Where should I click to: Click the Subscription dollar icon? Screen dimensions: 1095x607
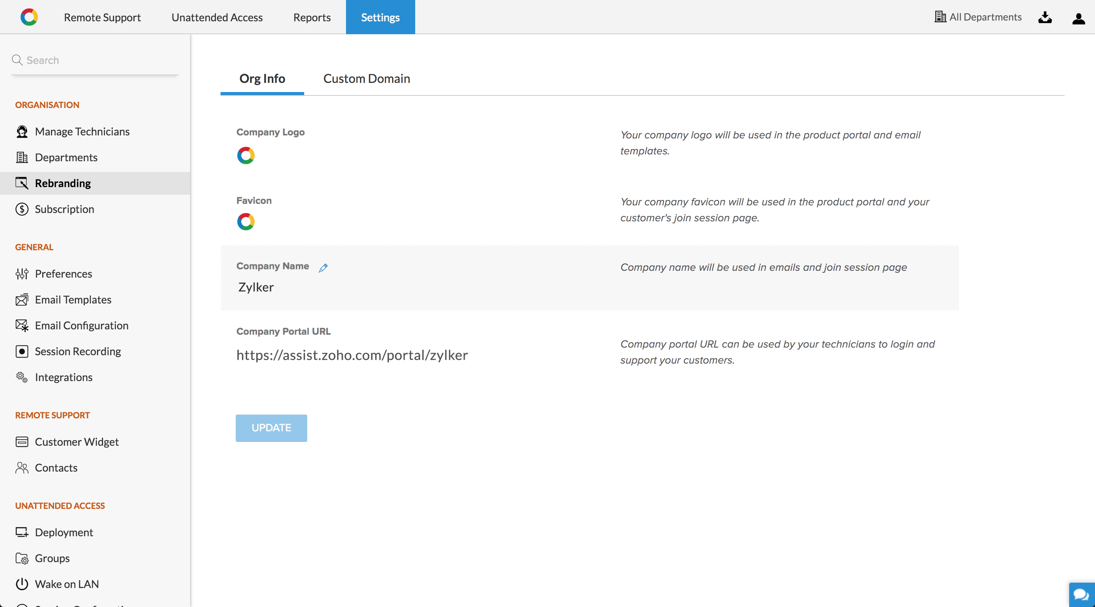[22, 209]
